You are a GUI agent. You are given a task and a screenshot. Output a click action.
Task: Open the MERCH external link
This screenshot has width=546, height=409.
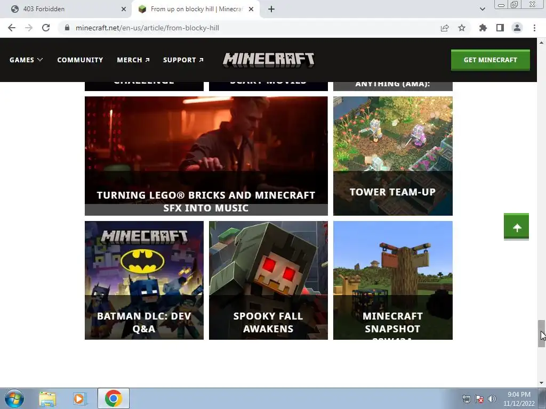[133, 60]
